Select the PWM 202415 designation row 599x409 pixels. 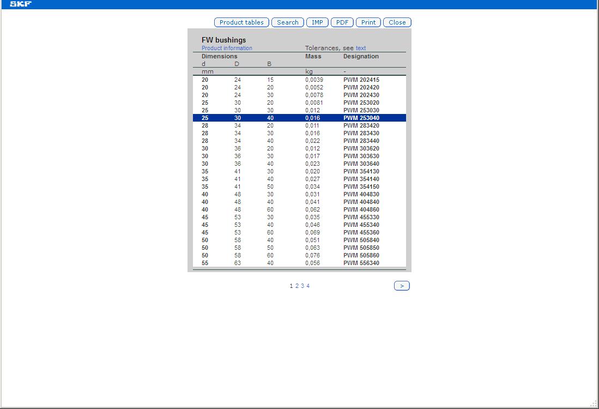(361, 80)
